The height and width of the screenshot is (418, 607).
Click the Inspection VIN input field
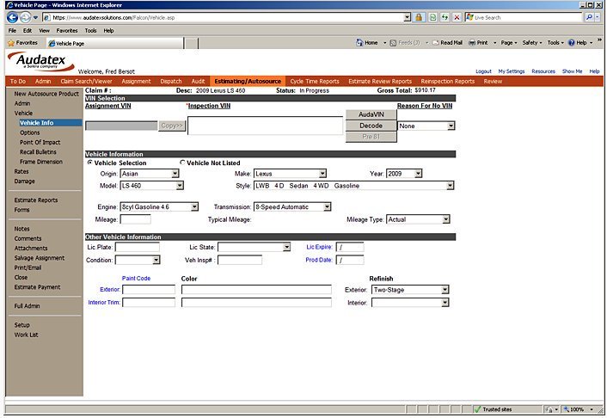tap(265, 126)
